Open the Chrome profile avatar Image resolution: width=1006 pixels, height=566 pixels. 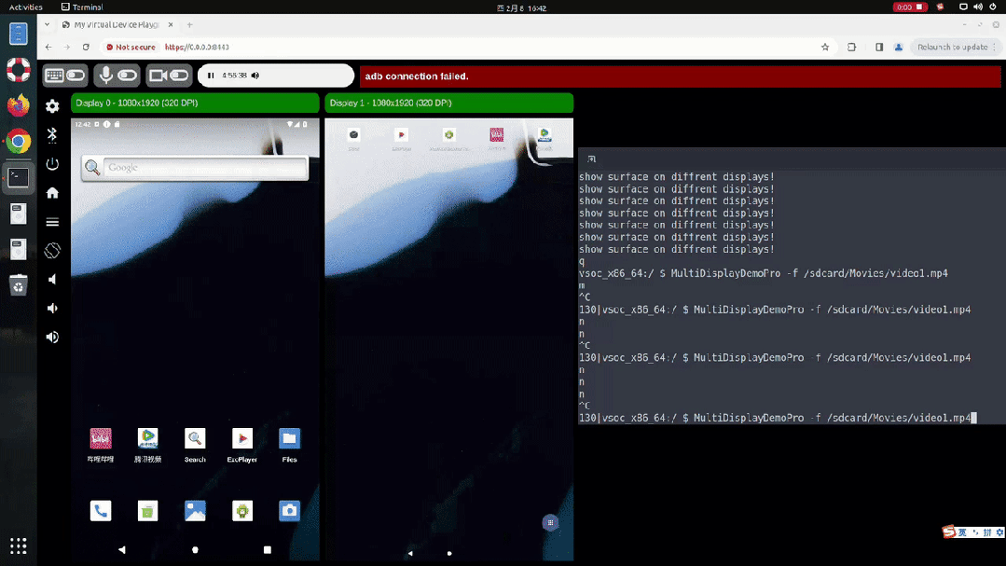coord(898,47)
